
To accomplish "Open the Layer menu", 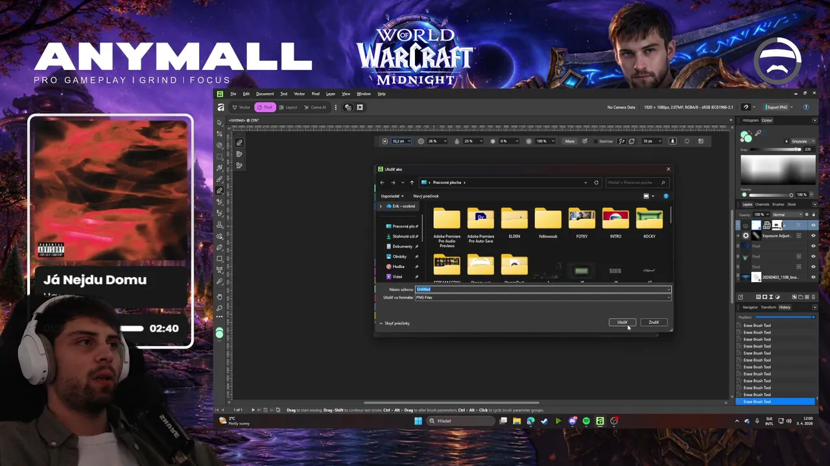I will 331,94.
